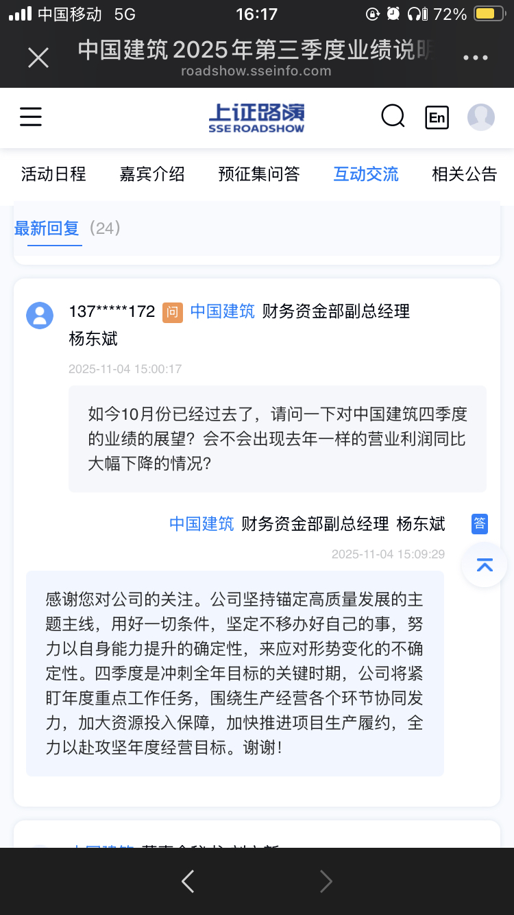
Task: Tap the scroll-to-top floating button
Action: 485,565
